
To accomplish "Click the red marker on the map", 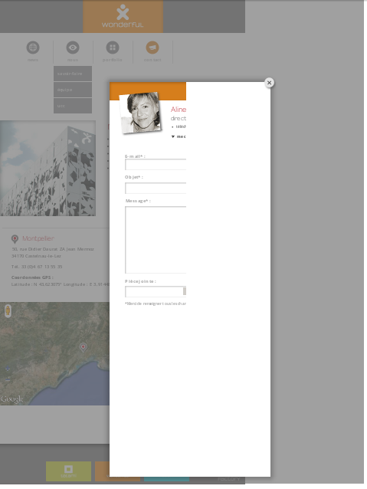I will [x=84, y=347].
